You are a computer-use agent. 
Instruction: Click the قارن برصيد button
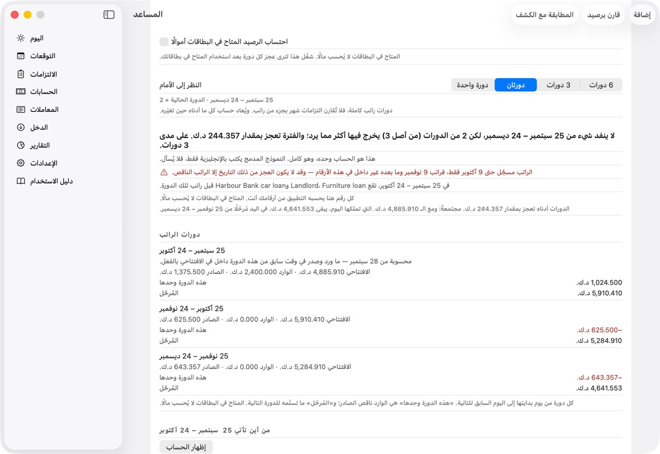pyautogui.click(x=604, y=15)
